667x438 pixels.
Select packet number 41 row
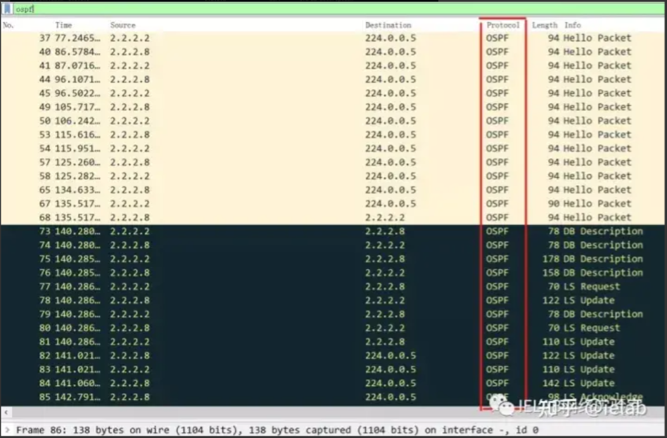(333, 65)
